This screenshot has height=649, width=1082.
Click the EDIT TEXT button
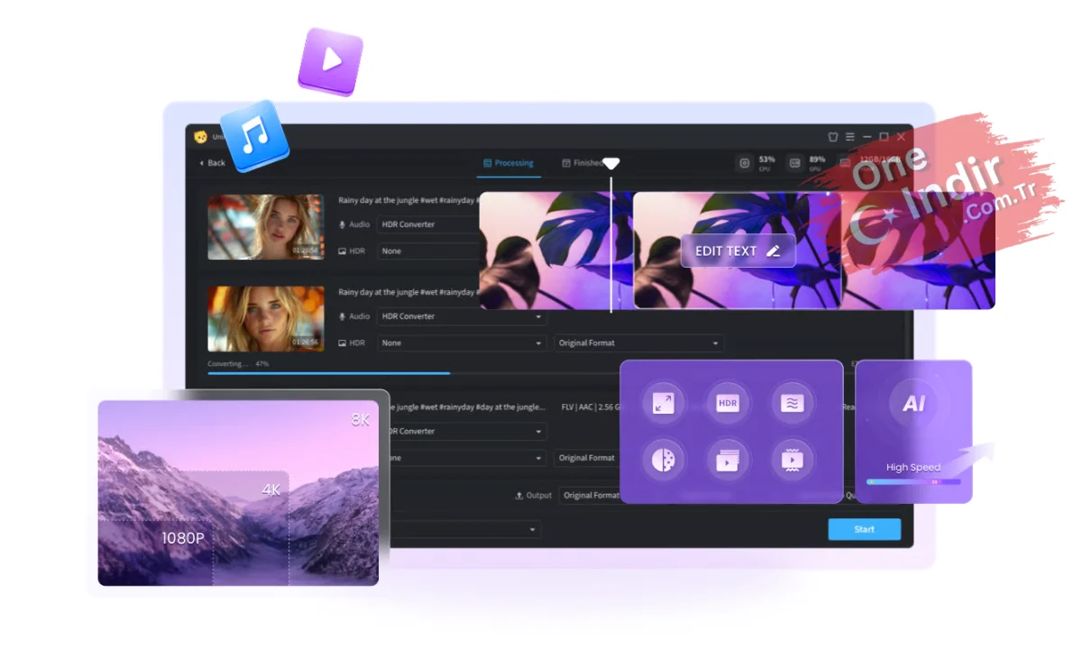[738, 251]
